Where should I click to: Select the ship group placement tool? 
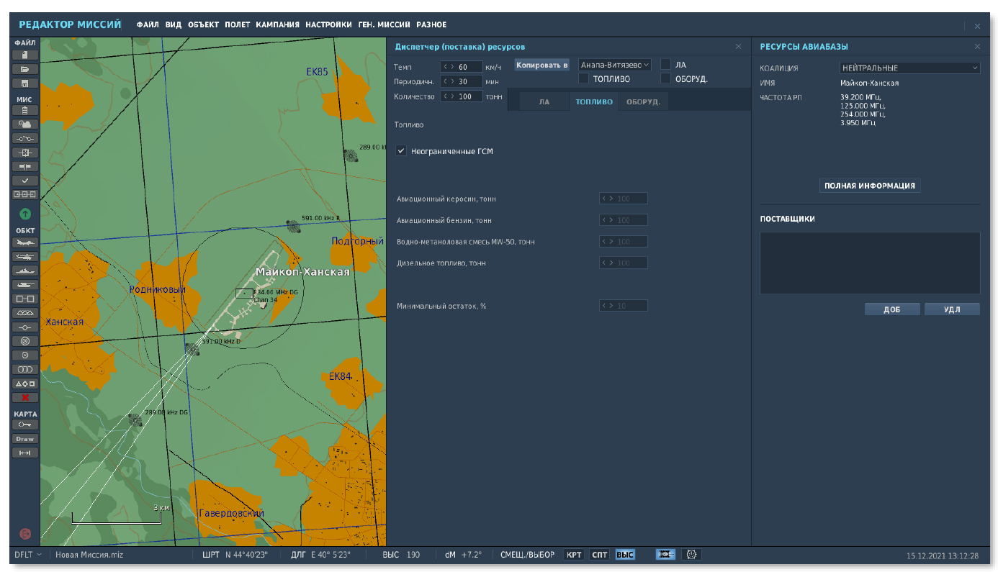tap(24, 271)
